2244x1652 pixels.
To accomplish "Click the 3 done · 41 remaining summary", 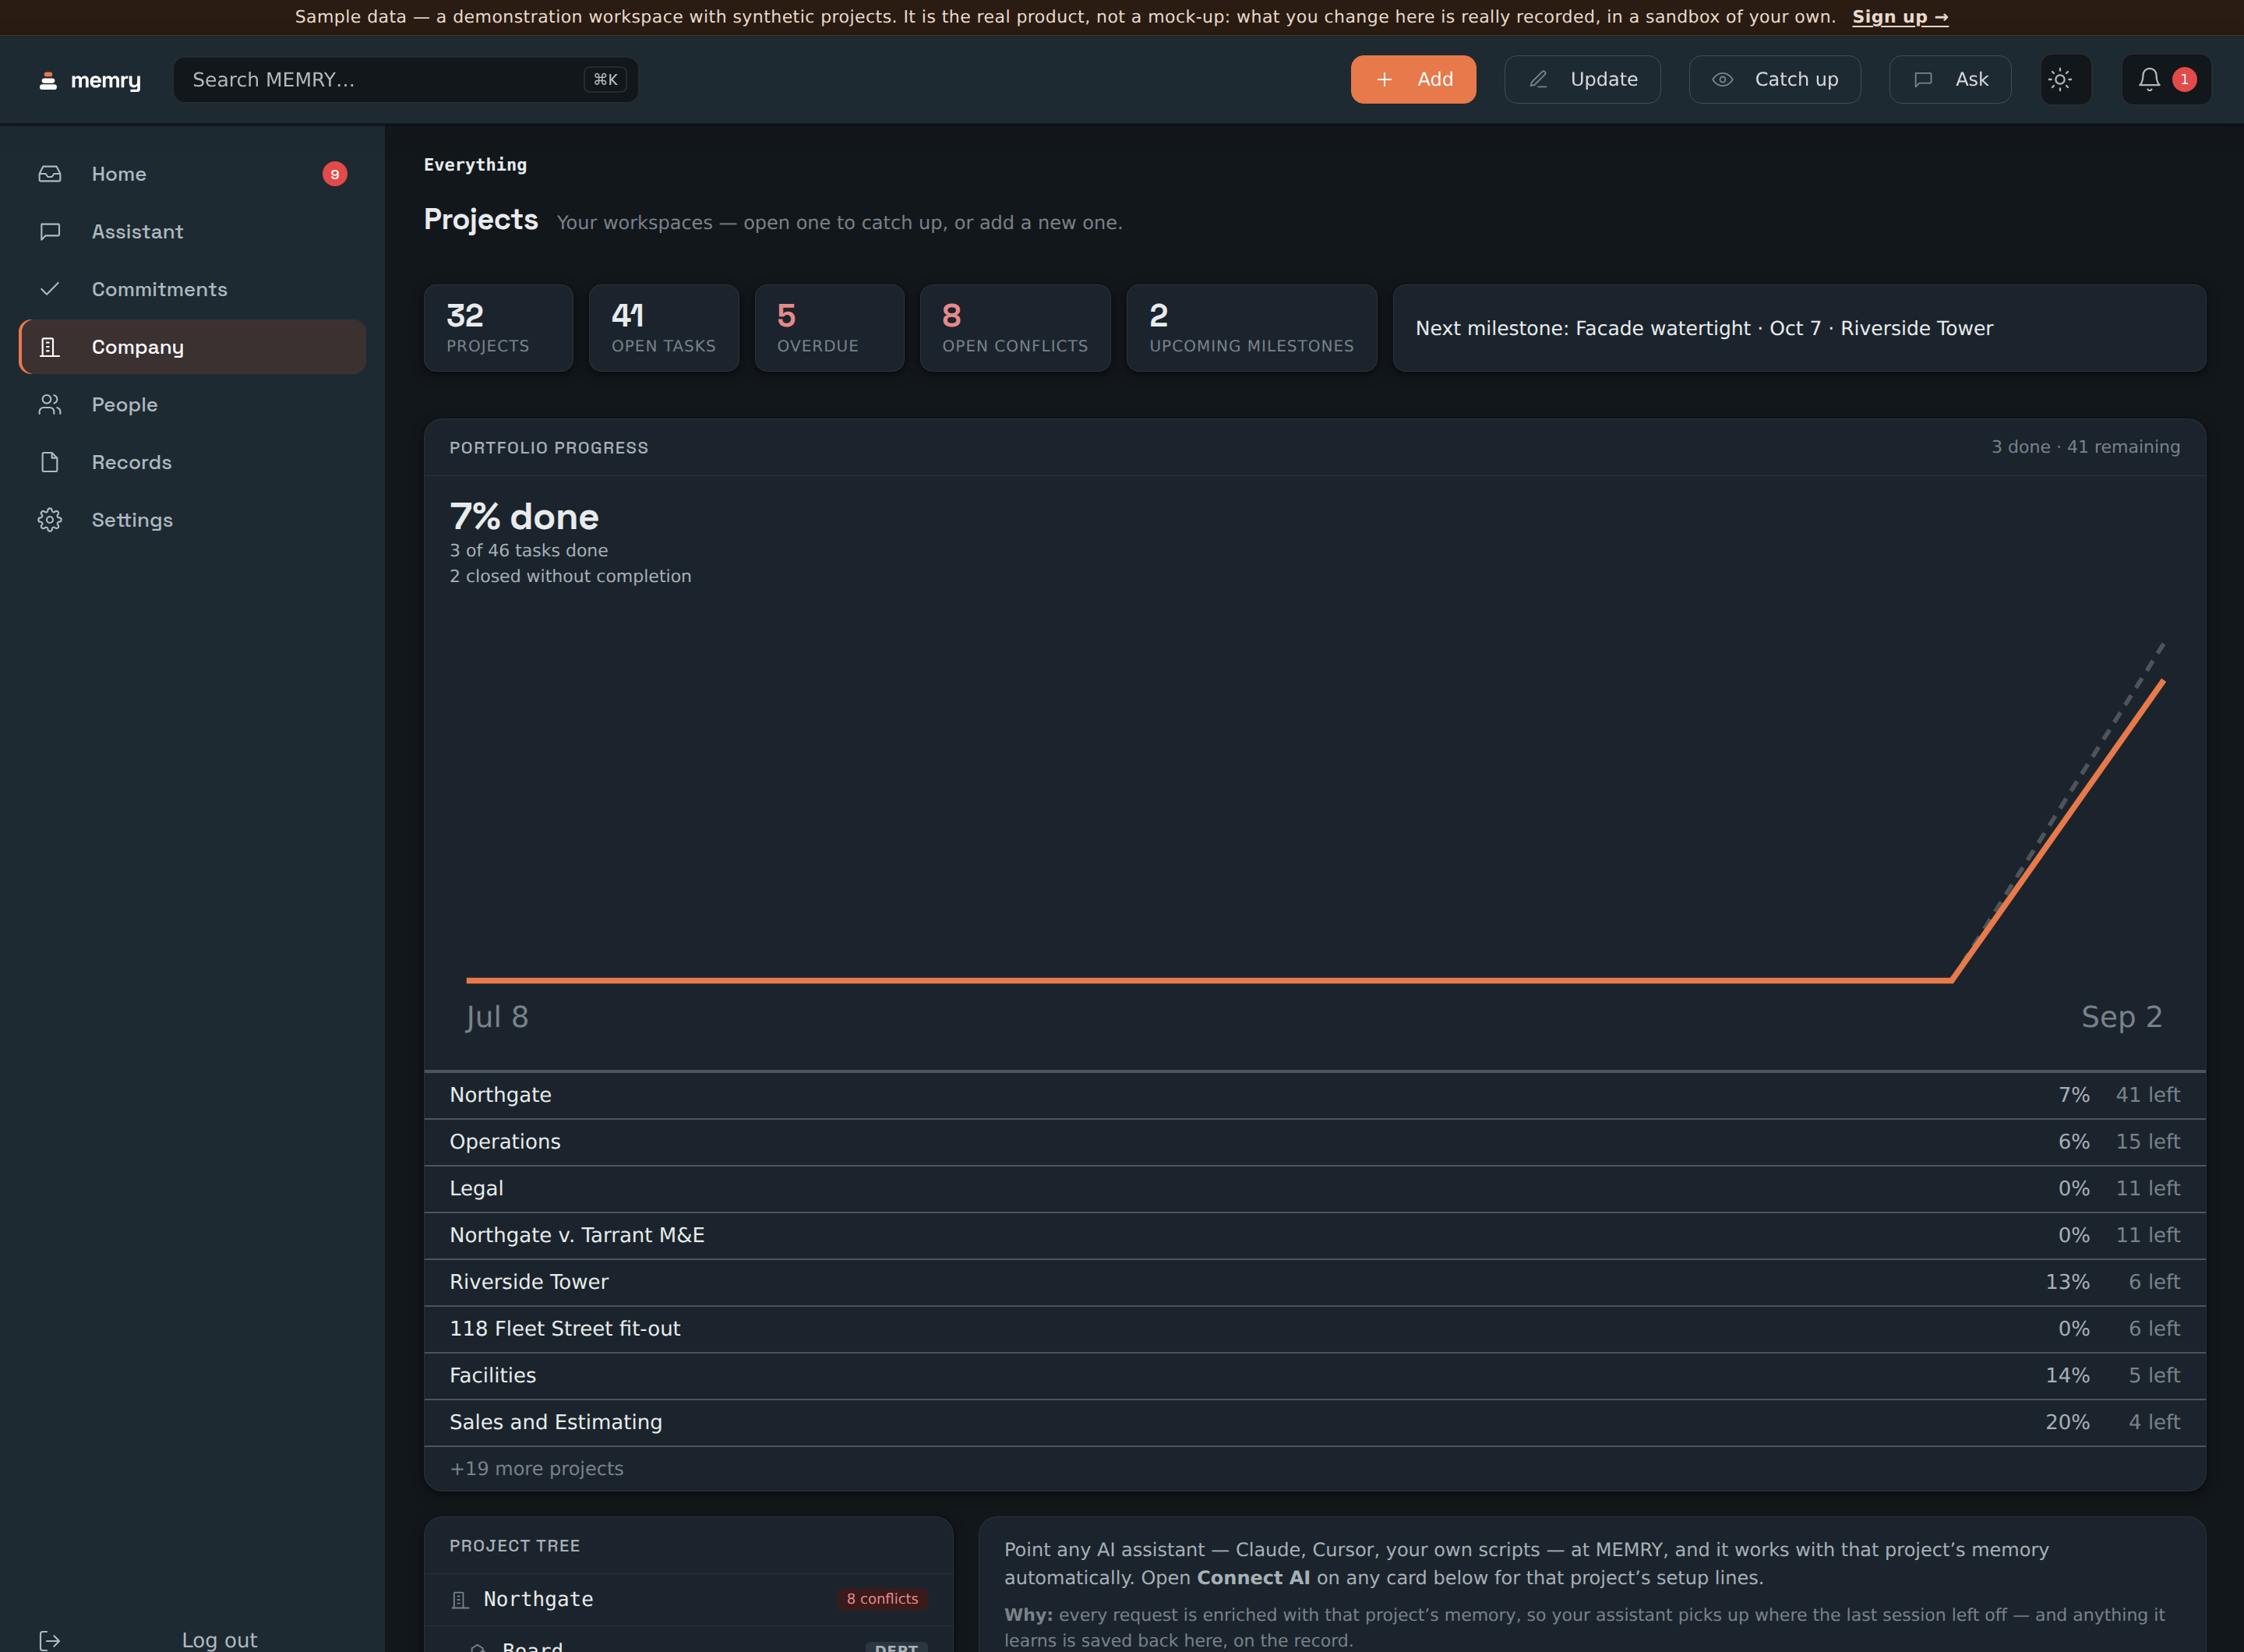I will 2085,447.
